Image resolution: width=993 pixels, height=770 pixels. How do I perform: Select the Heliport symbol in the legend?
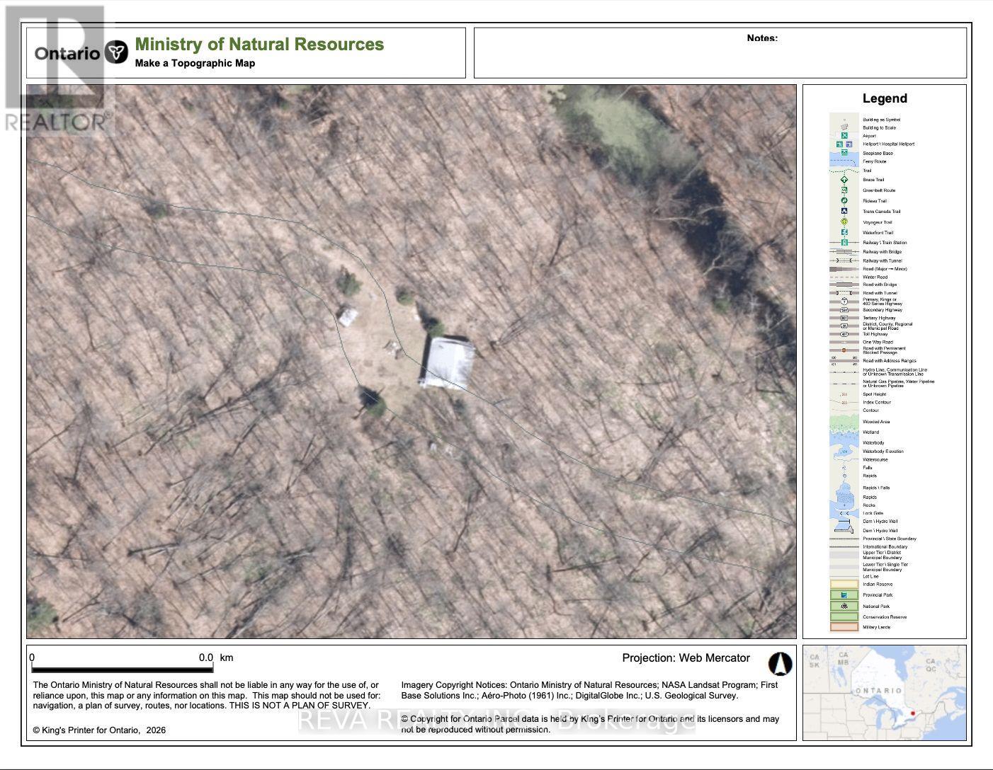tap(839, 145)
